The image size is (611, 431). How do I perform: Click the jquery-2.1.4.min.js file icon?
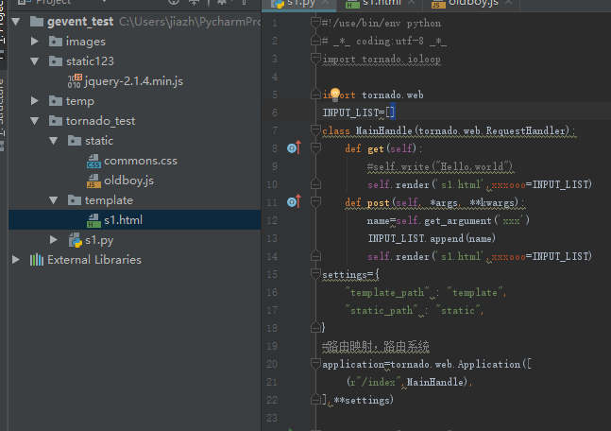(75, 81)
